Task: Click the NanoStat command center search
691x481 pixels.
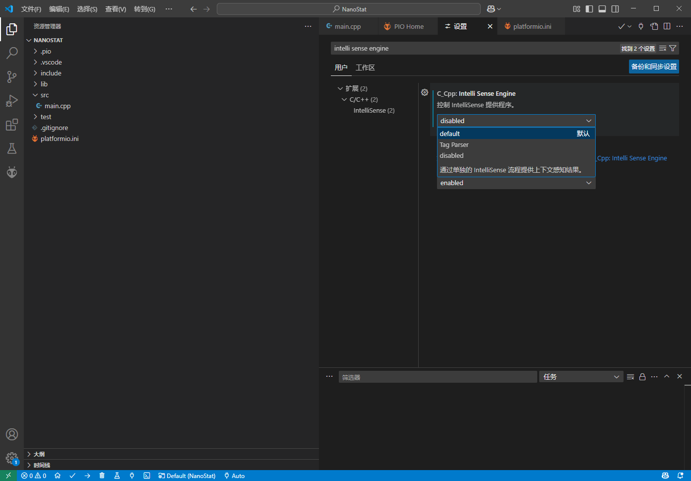Action: click(x=349, y=9)
